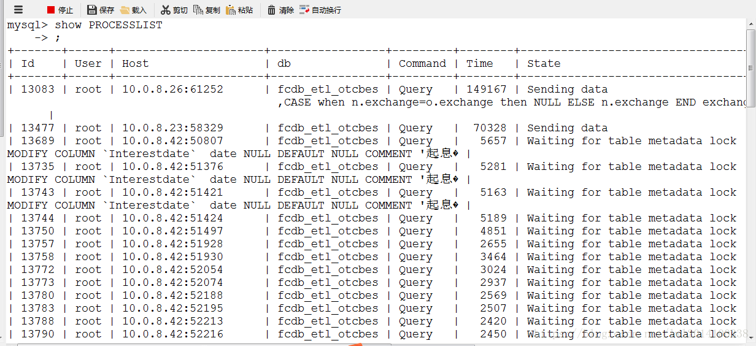Save output with the 保存 button
Viewport: 756px width, 346px height.
point(101,10)
